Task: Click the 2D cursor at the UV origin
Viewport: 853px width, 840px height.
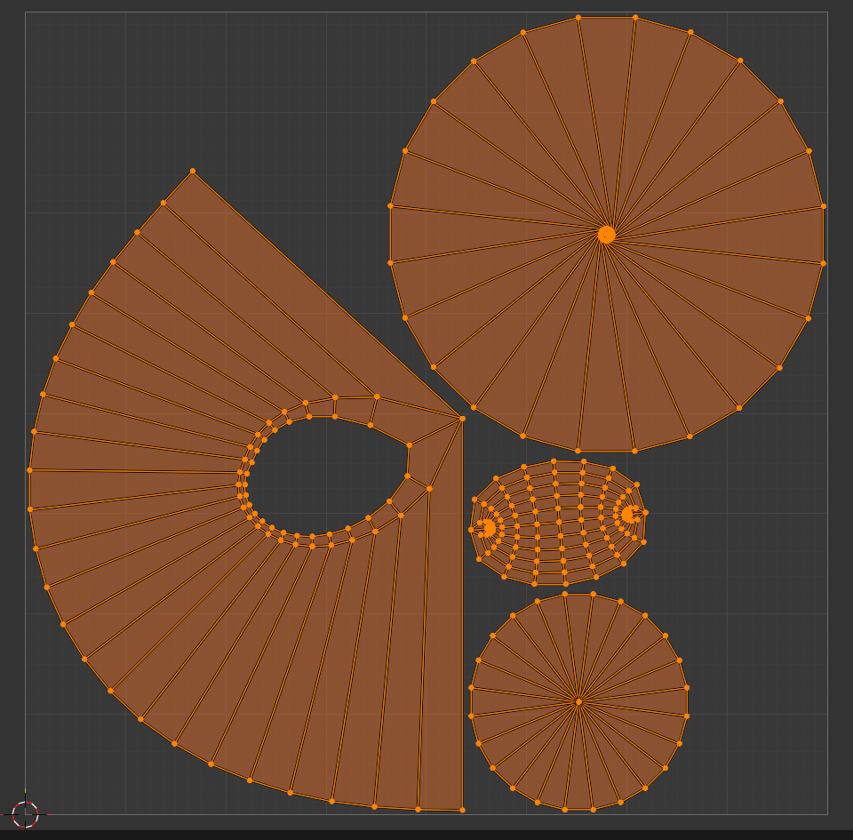Action: click(x=25, y=814)
